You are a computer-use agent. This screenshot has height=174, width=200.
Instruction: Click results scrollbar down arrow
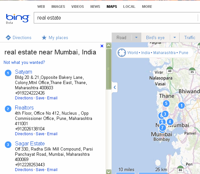point(108,172)
